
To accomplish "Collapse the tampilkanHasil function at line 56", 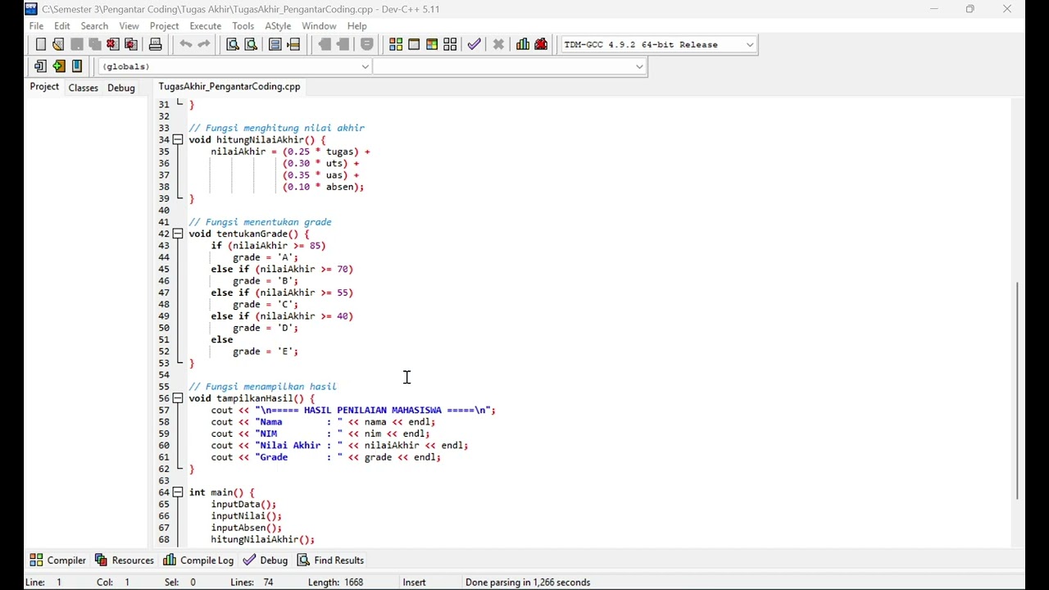I will 178,398.
